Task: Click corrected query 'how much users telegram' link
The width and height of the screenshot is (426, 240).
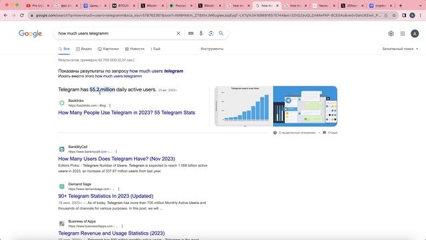Action: pyautogui.click(x=156, y=71)
